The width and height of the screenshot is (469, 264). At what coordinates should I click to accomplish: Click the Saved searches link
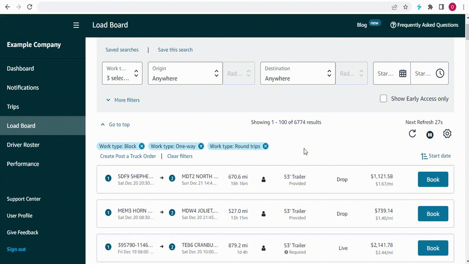[x=122, y=50]
